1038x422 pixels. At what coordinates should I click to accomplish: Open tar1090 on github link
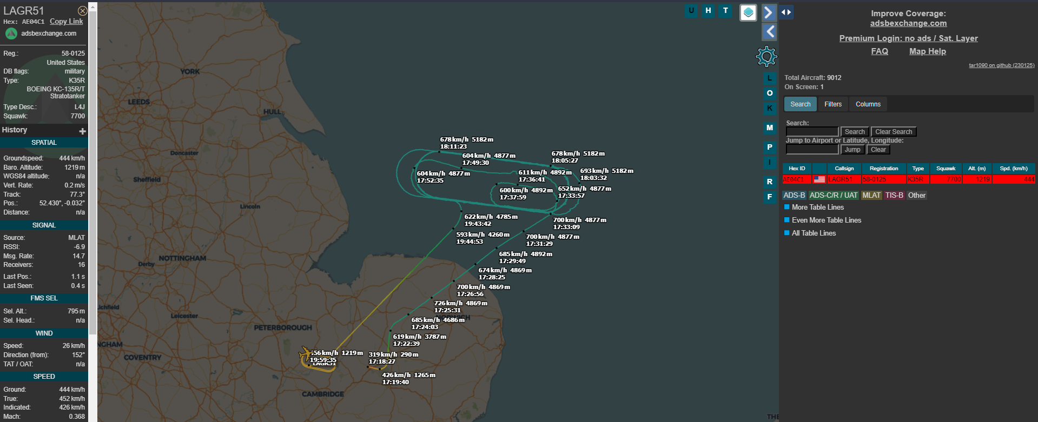[x=1001, y=65]
